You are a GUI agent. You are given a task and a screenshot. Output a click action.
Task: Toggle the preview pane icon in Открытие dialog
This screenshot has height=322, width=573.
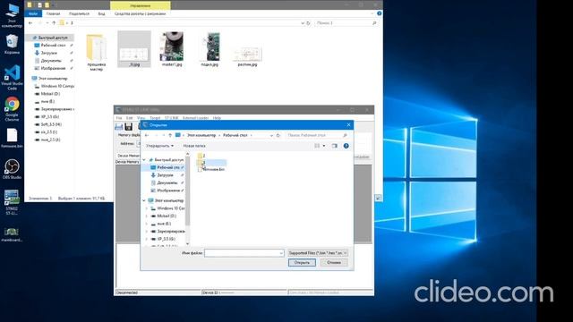(x=334, y=146)
